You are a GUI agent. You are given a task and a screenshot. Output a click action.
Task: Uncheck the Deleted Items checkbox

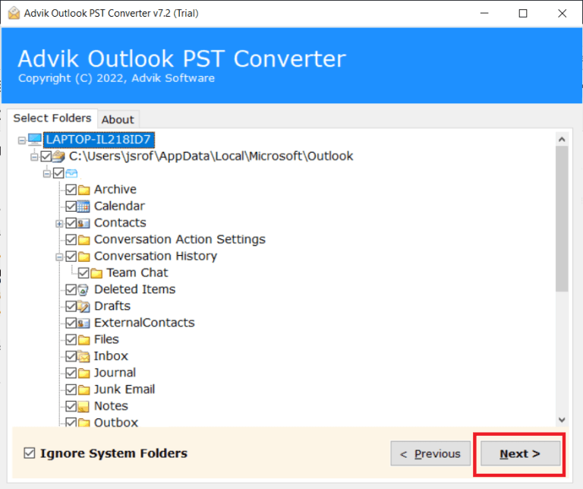coord(71,290)
